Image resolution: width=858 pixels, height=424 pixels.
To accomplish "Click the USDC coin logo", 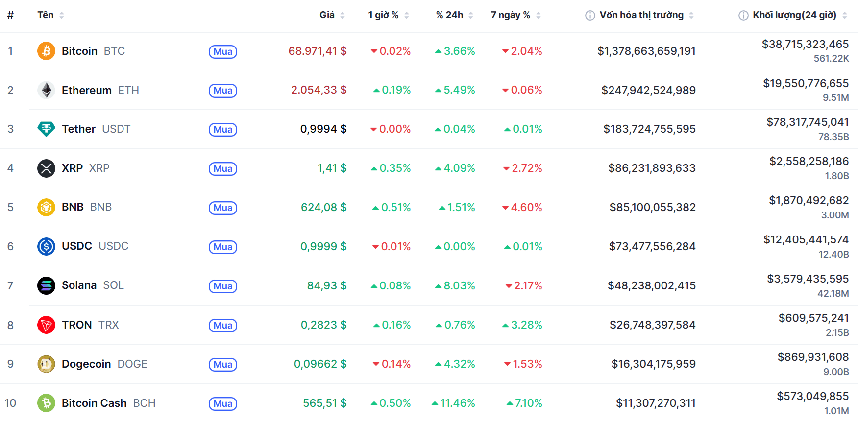I will (x=46, y=246).
